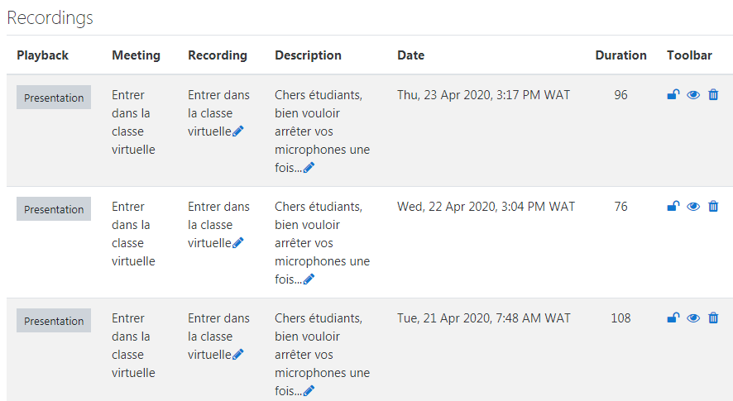Edit recording name for 21 Apr entry
733x401 pixels.
pos(238,355)
